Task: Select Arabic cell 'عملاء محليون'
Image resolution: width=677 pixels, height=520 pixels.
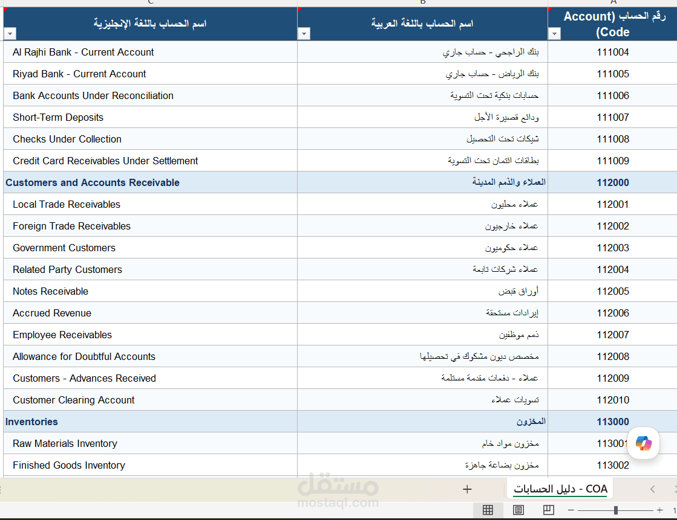Action: [x=423, y=204]
